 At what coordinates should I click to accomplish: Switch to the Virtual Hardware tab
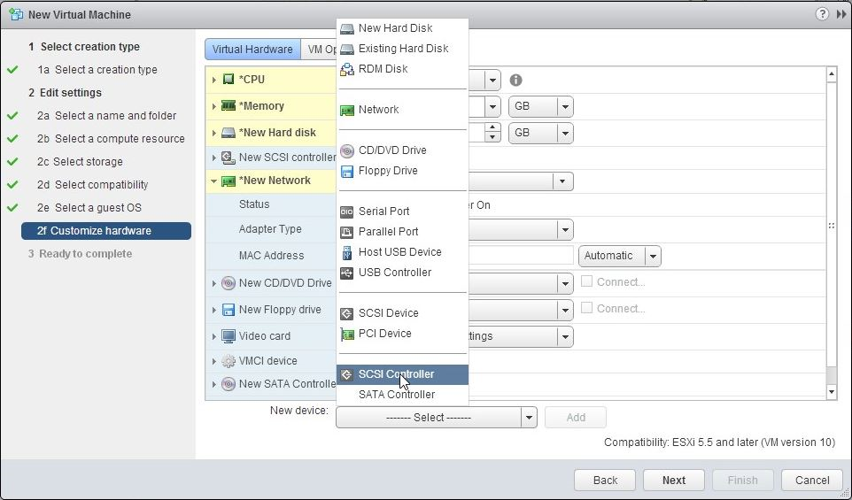[252, 50]
